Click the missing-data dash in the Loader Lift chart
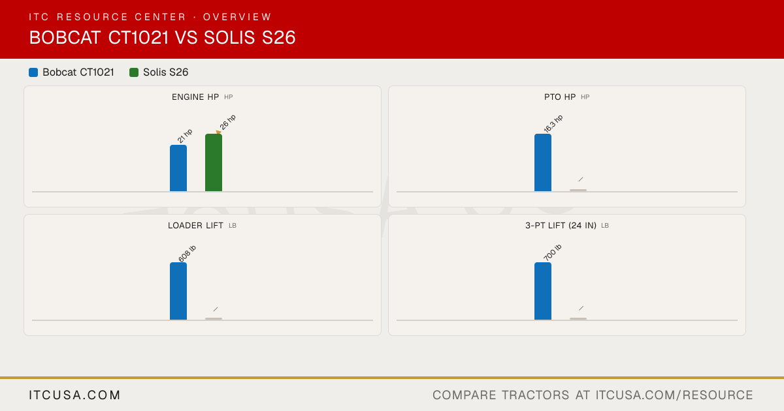The width and height of the screenshot is (784, 411). (216, 309)
